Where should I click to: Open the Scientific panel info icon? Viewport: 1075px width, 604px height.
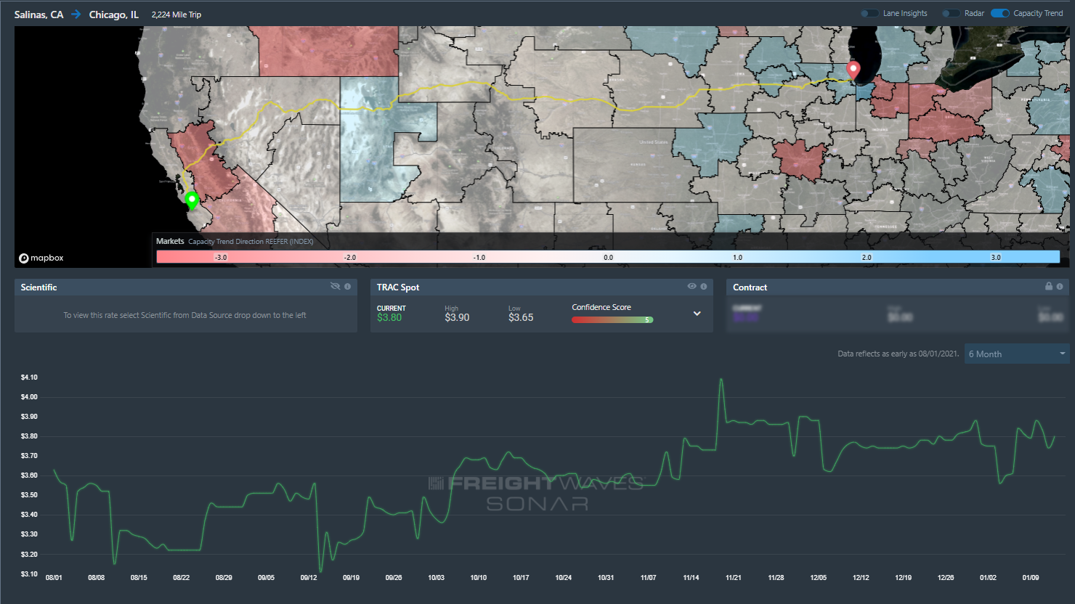347,287
